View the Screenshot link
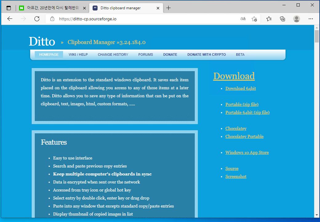 (236, 176)
